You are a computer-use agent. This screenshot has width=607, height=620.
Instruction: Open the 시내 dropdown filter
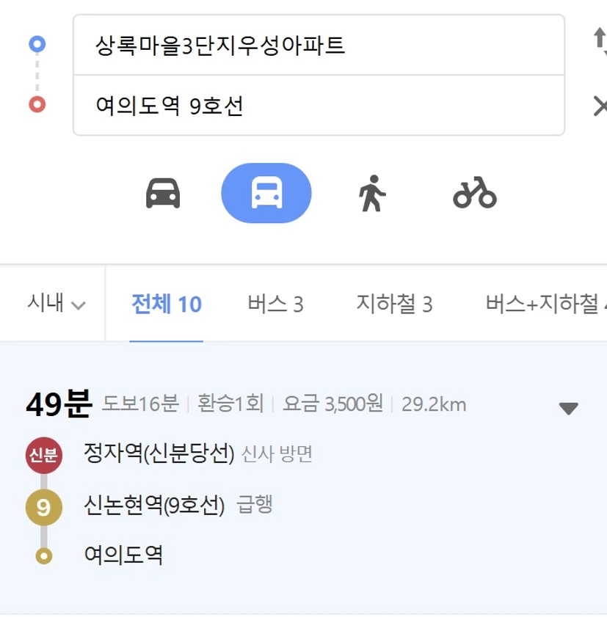pos(57,303)
